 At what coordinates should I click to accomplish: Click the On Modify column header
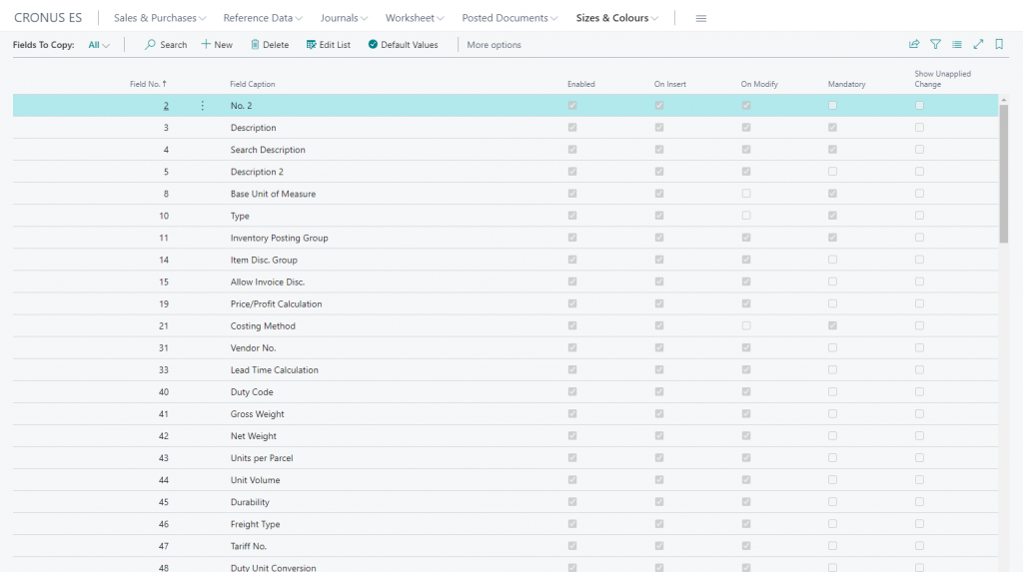pos(759,84)
